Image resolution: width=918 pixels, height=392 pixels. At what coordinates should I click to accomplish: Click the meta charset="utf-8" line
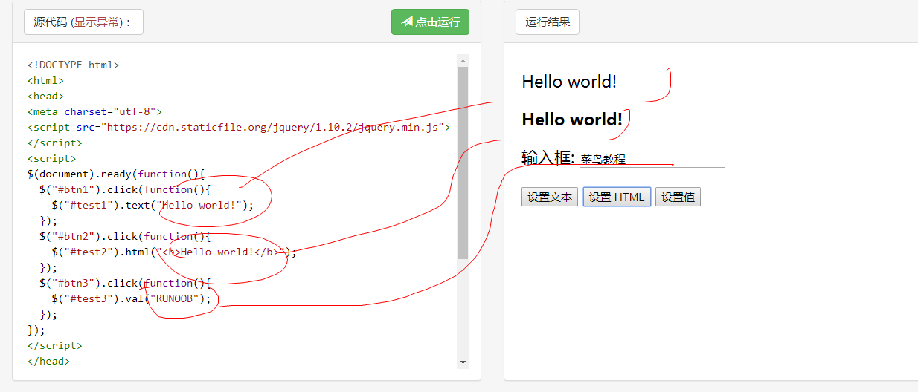coord(94,111)
